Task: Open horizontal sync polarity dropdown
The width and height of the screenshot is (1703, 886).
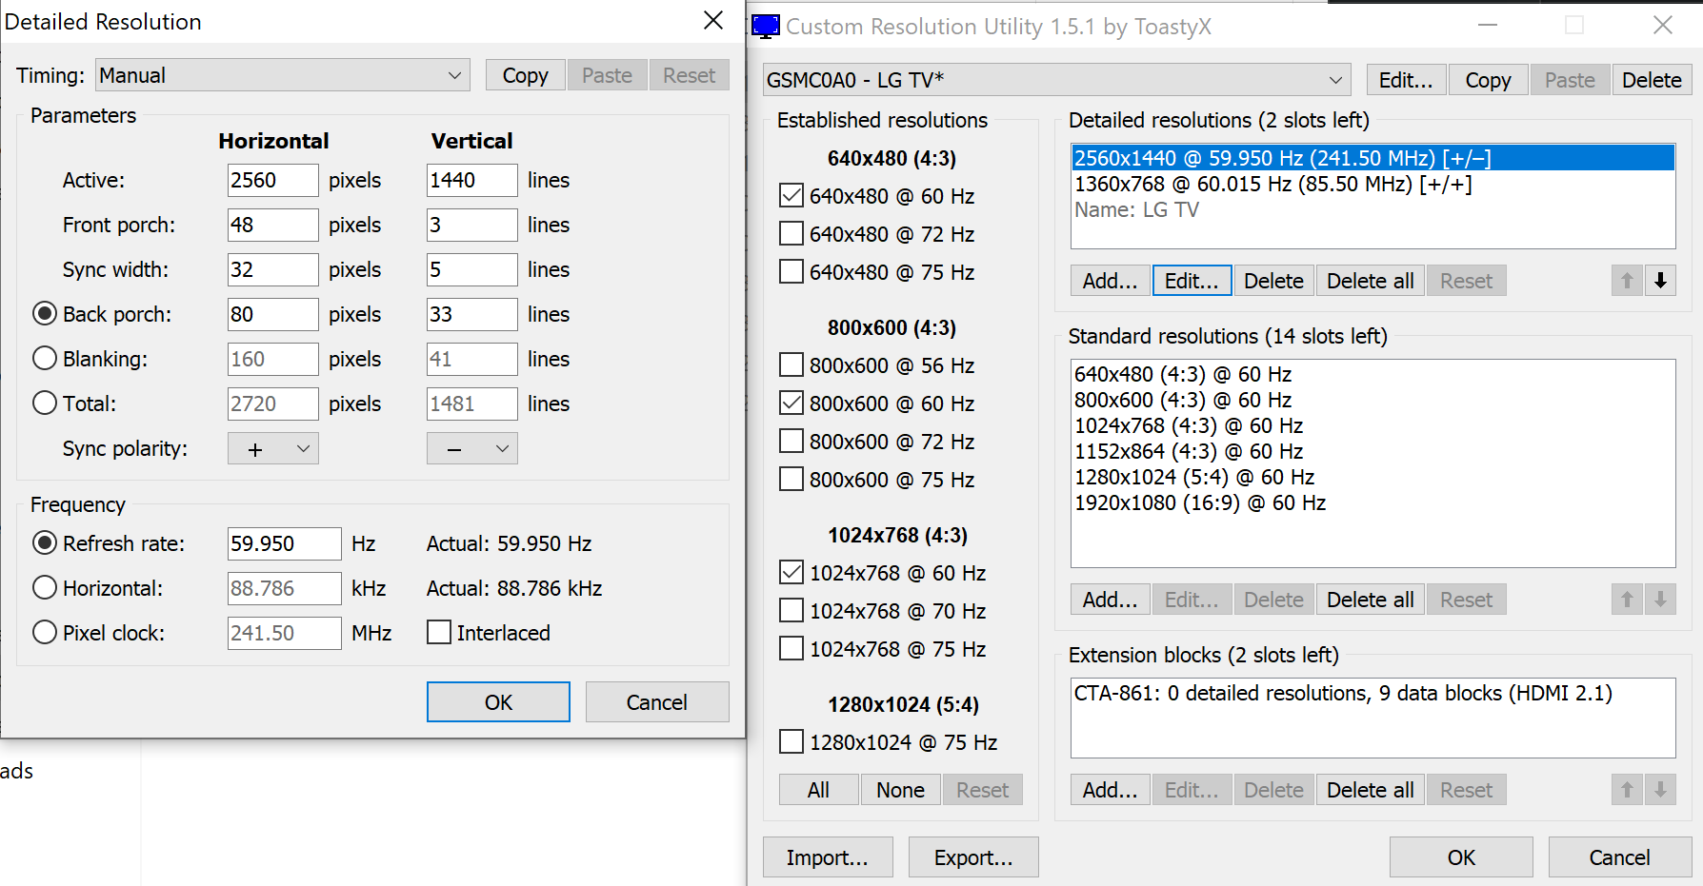Action: (x=273, y=448)
